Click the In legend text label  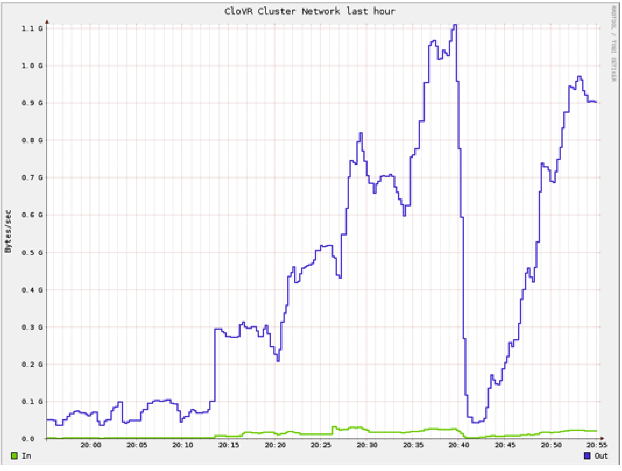tap(27, 456)
